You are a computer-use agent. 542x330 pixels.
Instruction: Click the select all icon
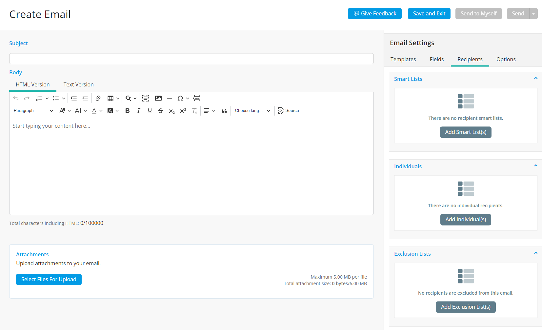(146, 98)
